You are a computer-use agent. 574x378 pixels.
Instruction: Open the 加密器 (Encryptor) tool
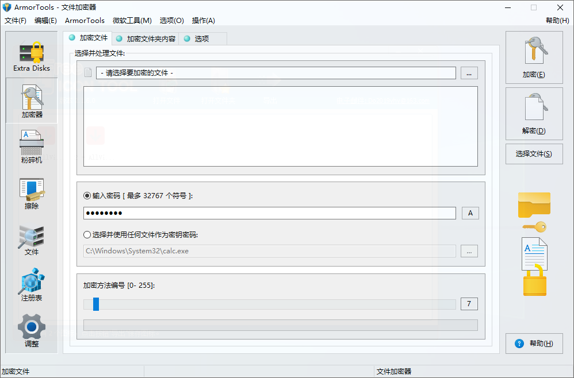pyautogui.click(x=31, y=101)
